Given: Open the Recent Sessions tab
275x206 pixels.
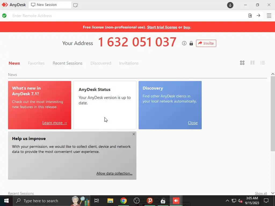Looking at the screenshot, I should 67,63.
